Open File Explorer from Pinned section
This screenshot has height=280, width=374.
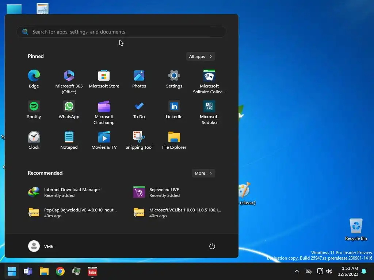pos(174,140)
